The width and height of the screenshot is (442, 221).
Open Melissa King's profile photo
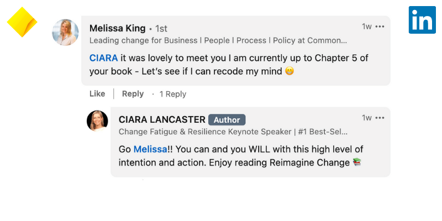tap(65, 32)
